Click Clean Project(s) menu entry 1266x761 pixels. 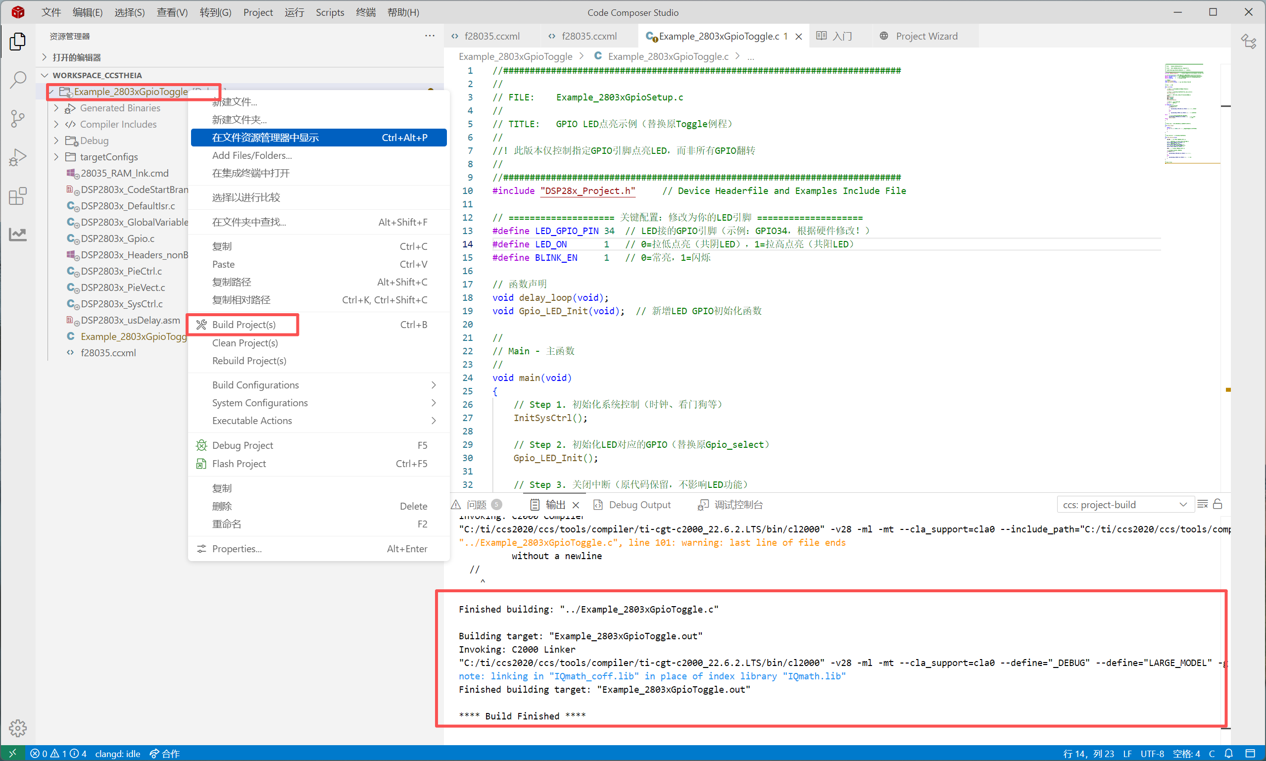tap(245, 342)
